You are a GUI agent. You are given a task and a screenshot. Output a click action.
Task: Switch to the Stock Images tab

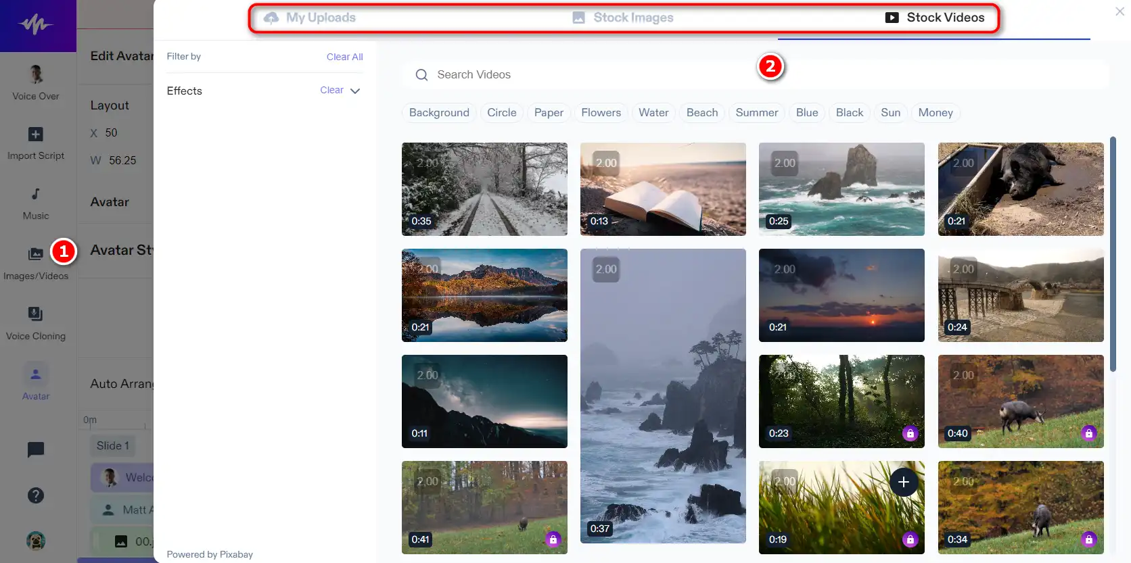[x=623, y=18]
